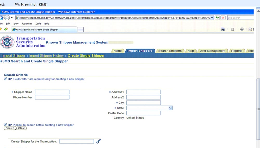Click the Postal Code input field

144,113
